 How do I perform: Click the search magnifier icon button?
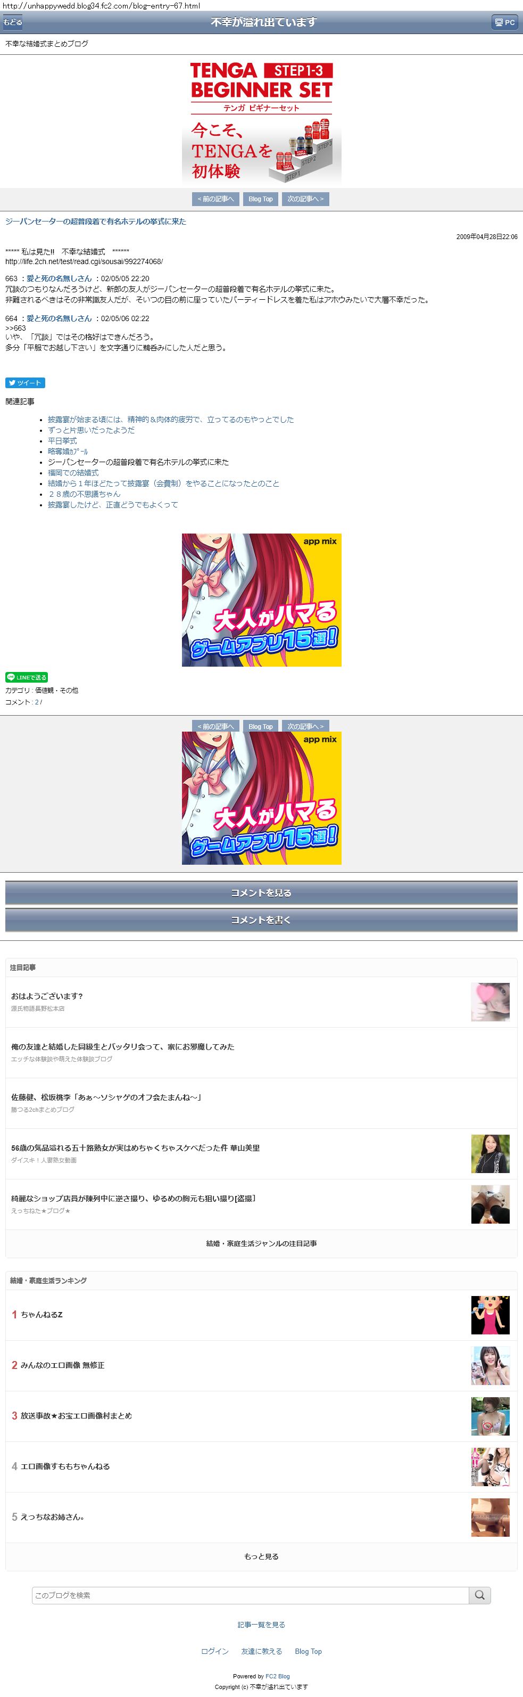(479, 1595)
